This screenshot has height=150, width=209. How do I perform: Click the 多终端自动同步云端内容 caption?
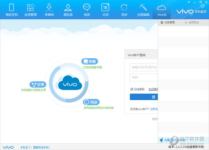[99, 108]
